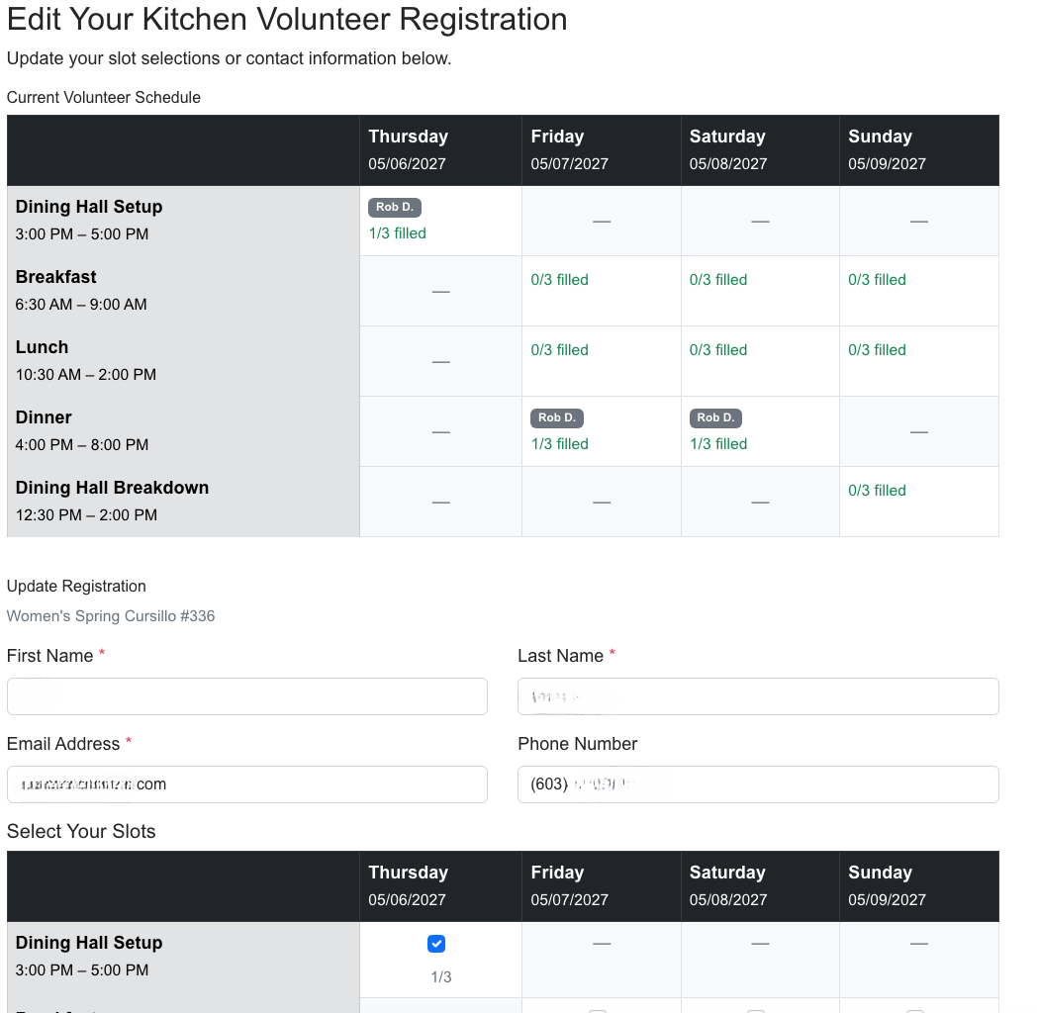Uncheck Thursday Dining Hall Setup slot checkbox
Screen dimensions: 1037x1013
[x=435, y=944]
